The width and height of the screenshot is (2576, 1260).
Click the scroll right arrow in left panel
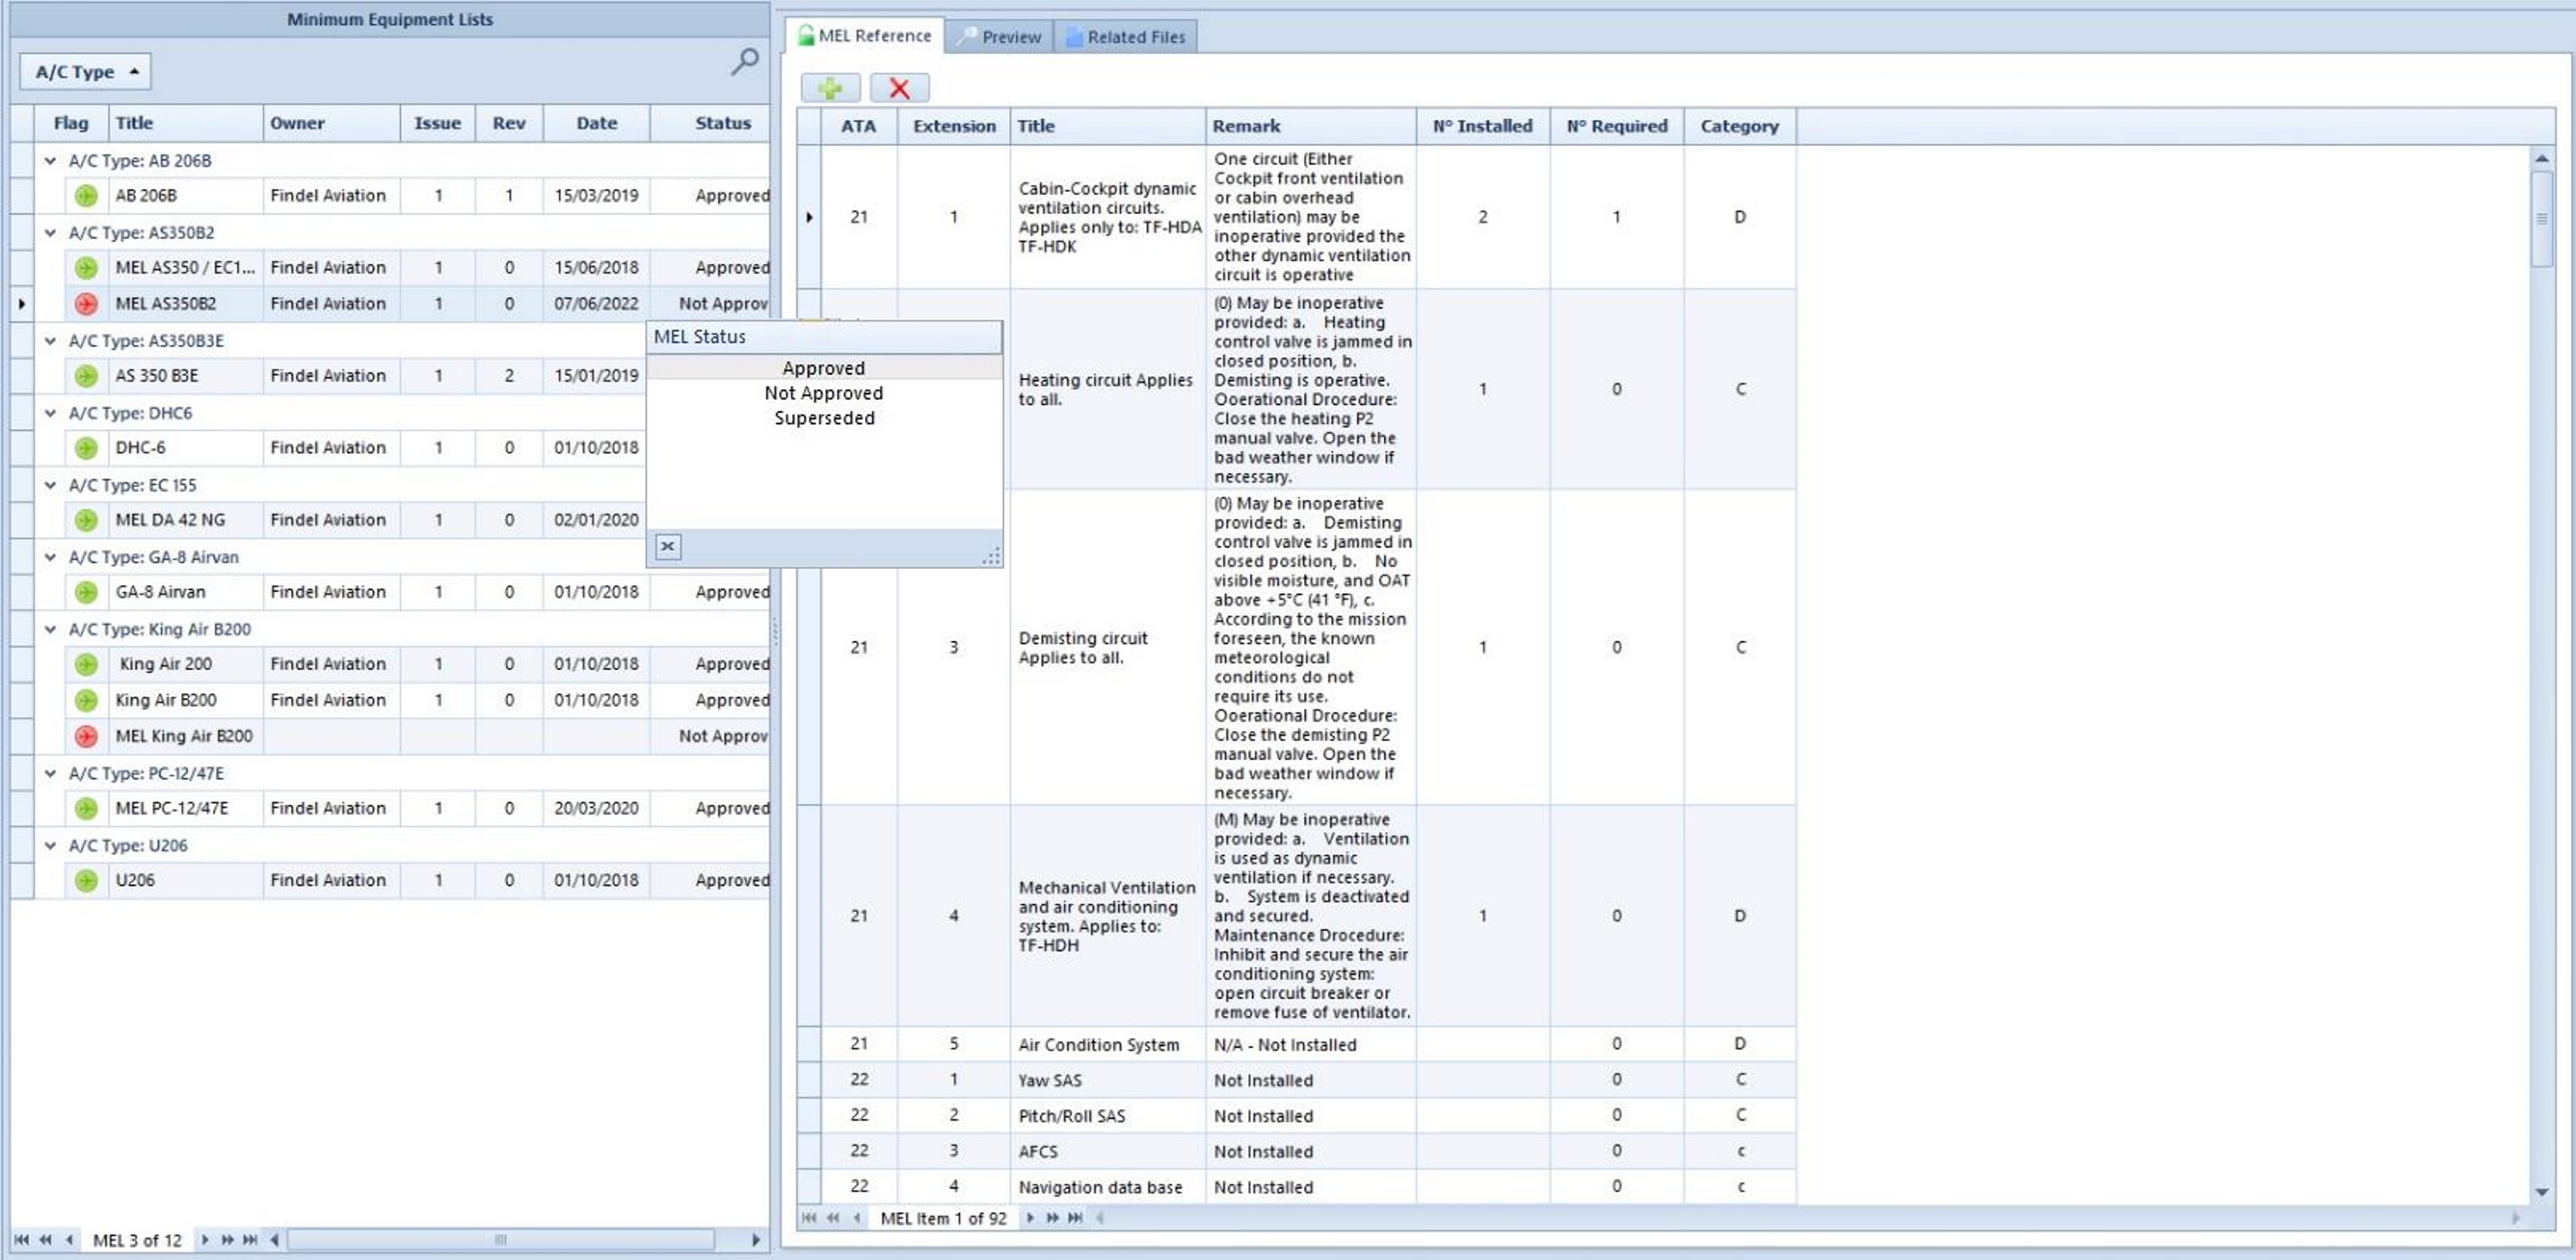pos(756,1240)
